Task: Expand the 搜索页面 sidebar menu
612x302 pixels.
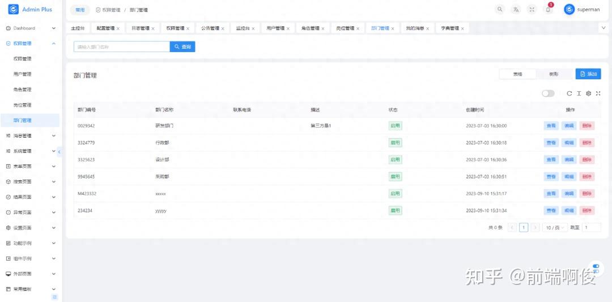Action: tap(29, 182)
